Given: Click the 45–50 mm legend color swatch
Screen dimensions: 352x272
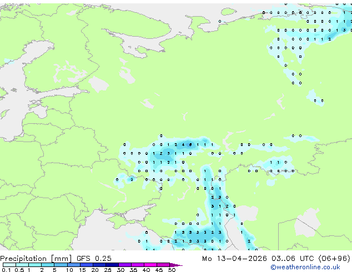Looking at the screenshot, I should [163, 265].
